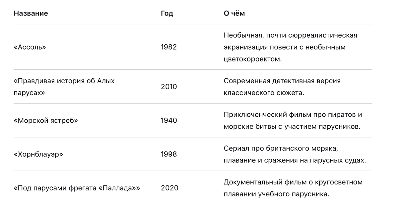Image resolution: width=398 pixels, height=202 pixels.
Task: Click the «Название» column header
Action: click(x=31, y=14)
